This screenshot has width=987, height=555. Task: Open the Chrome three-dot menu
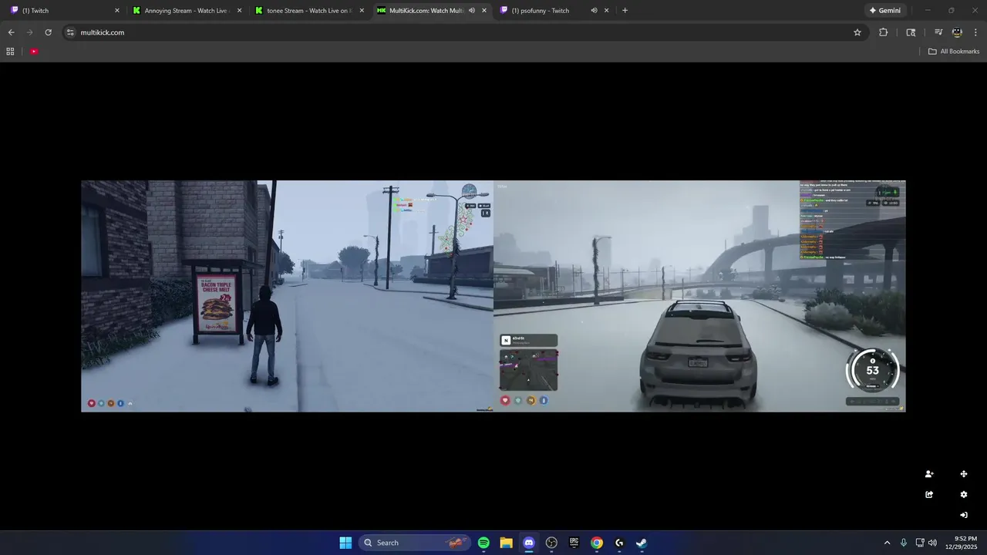pos(975,32)
